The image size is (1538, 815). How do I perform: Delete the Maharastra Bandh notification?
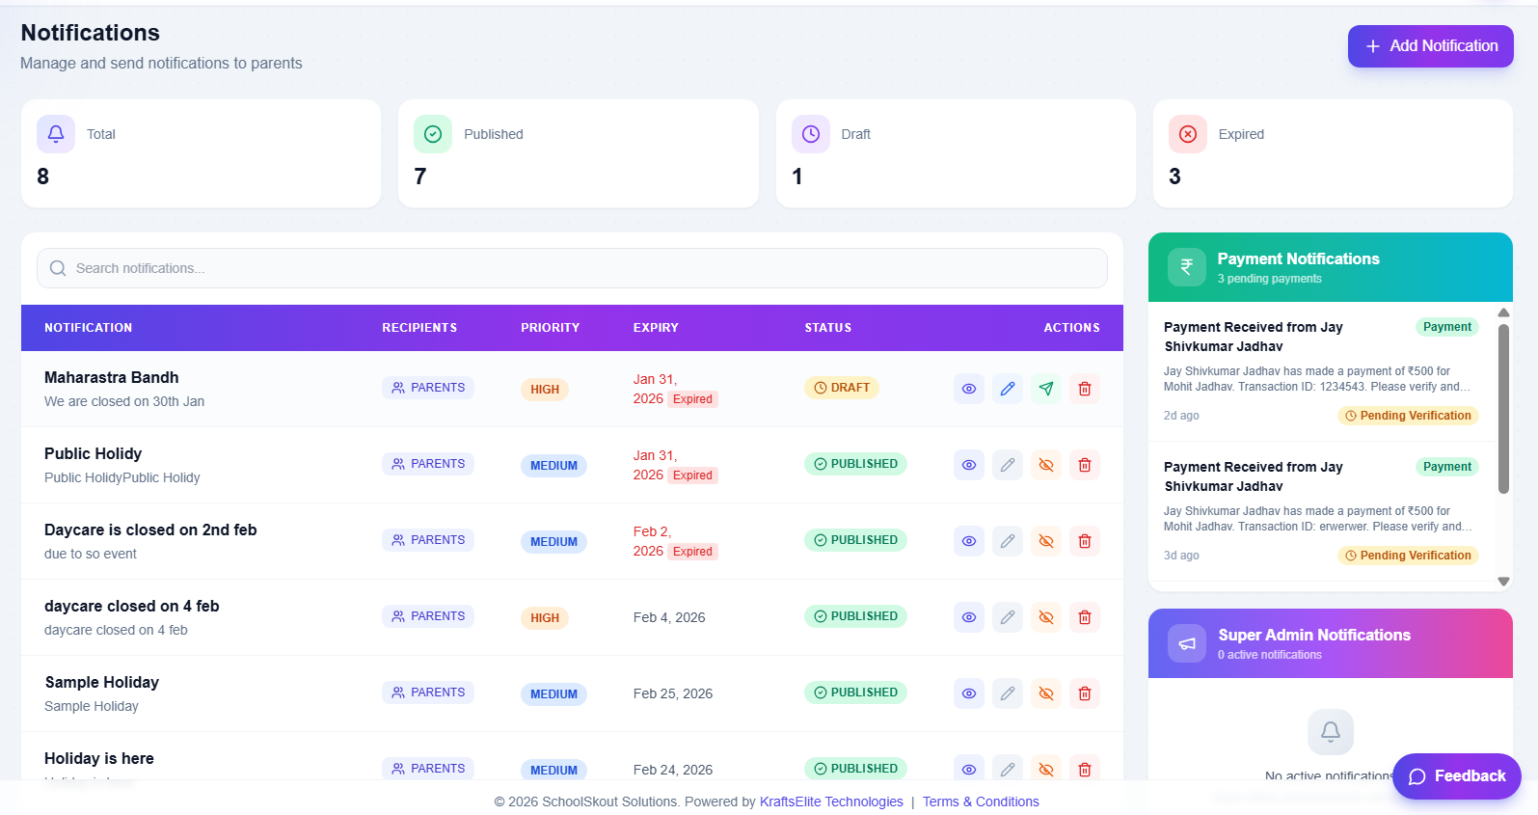pyautogui.click(x=1085, y=389)
